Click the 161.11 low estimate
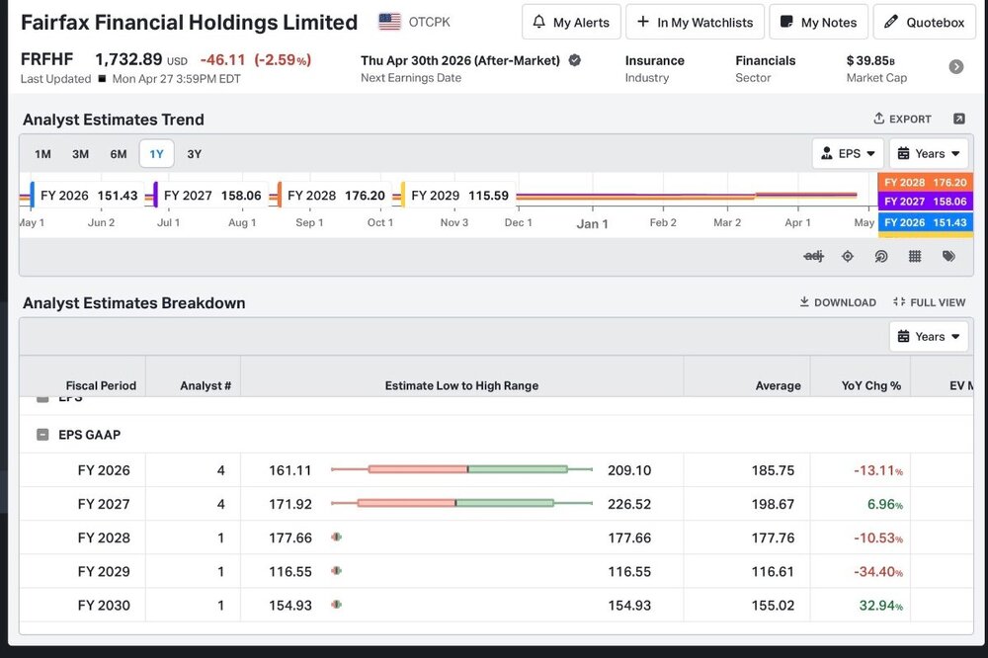 290,470
